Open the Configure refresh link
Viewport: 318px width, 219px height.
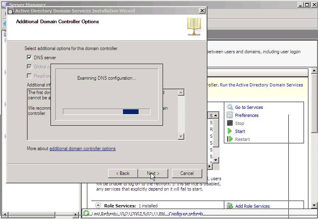(185, 214)
